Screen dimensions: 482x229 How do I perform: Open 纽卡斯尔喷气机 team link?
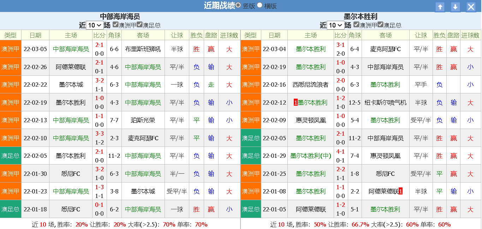386,103
